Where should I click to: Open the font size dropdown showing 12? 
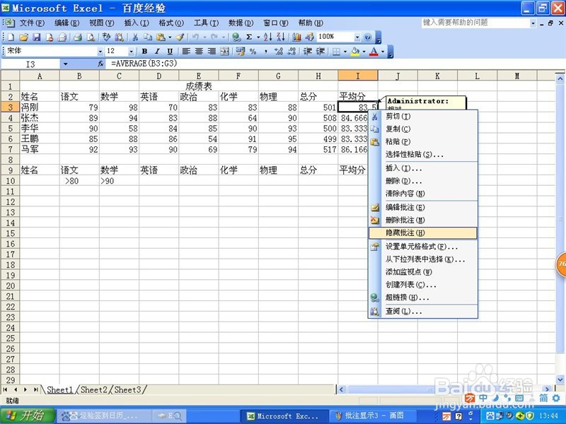pos(131,52)
